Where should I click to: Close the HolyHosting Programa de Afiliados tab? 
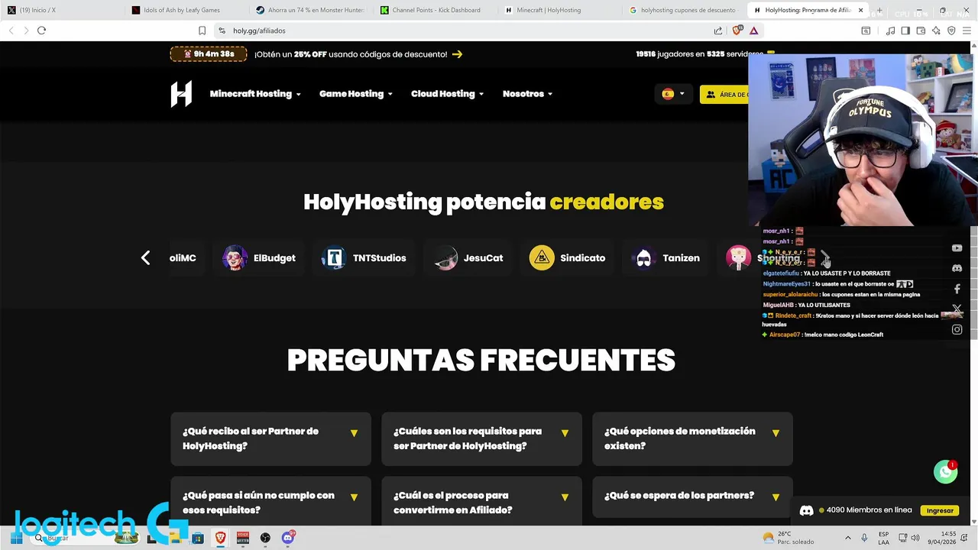point(860,10)
